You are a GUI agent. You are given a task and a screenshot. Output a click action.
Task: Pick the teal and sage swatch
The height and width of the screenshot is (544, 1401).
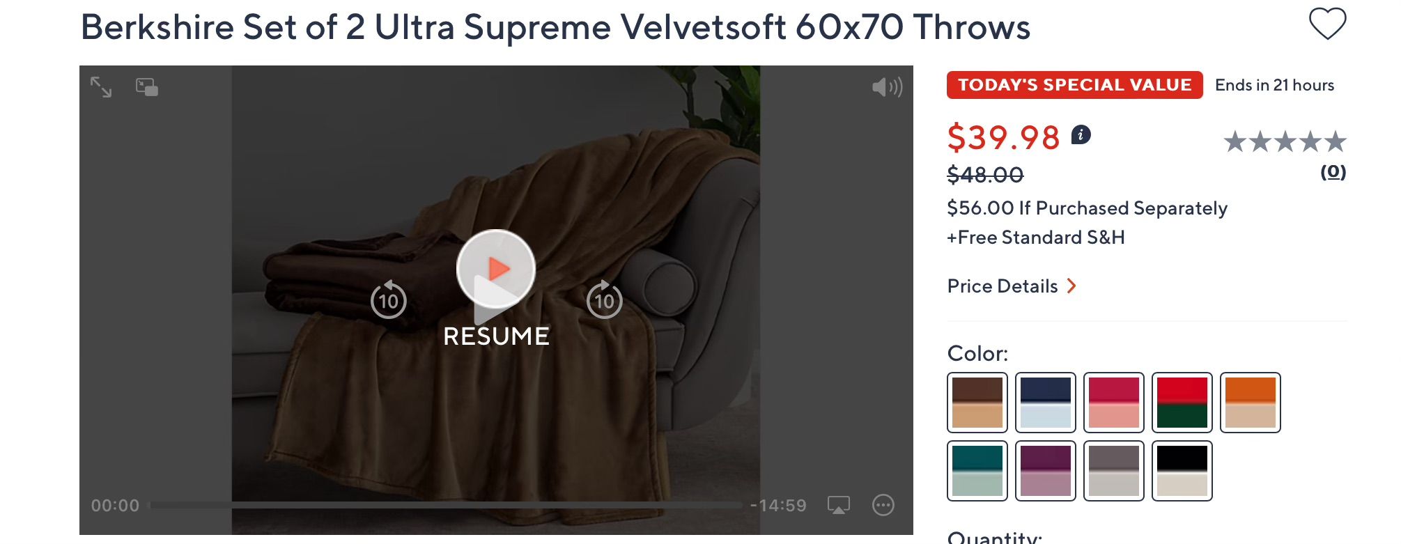click(x=977, y=471)
